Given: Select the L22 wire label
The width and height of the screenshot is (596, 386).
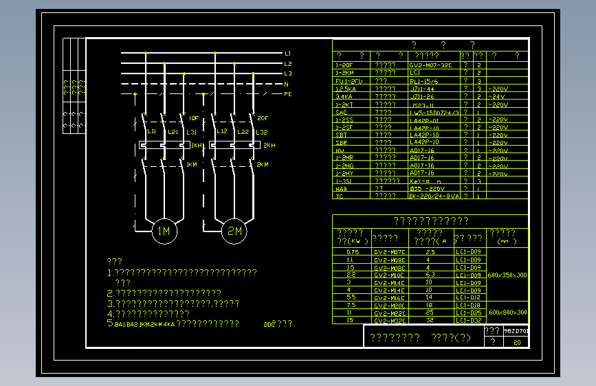Looking at the screenshot, I should pyautogui.click(x=243, y=132).
